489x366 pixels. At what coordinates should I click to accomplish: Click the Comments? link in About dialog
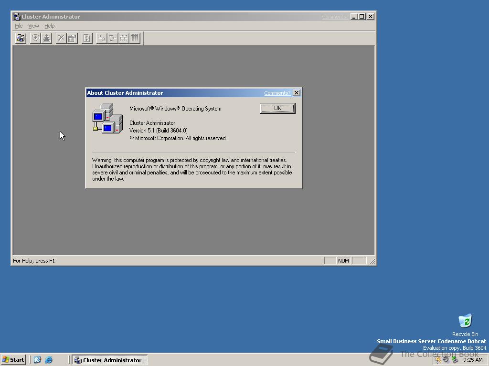277,93
